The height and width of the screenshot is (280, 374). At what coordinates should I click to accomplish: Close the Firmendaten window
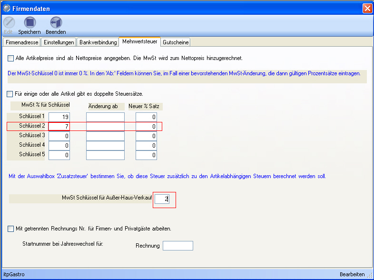(367, 8)
